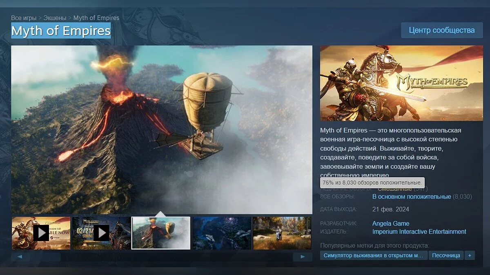Click the Myth of Empires header capsule image

click(401, 83)
